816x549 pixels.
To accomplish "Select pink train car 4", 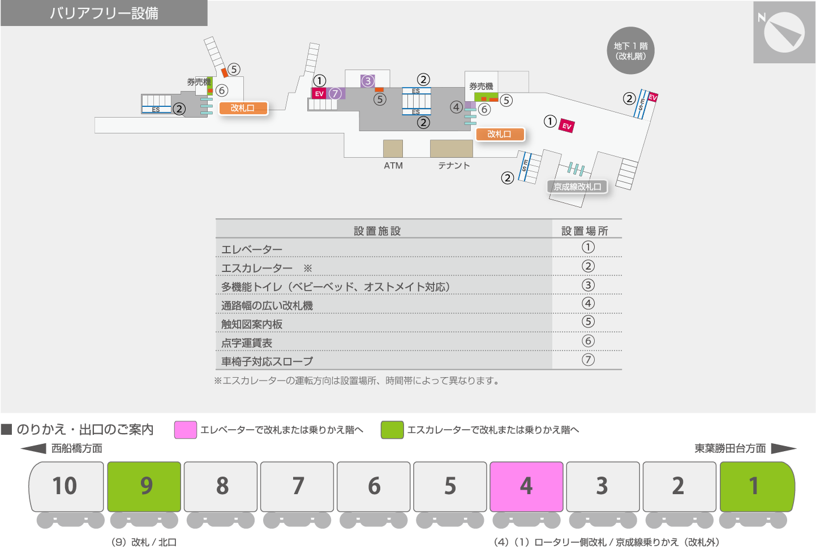I will coord(526,486).
